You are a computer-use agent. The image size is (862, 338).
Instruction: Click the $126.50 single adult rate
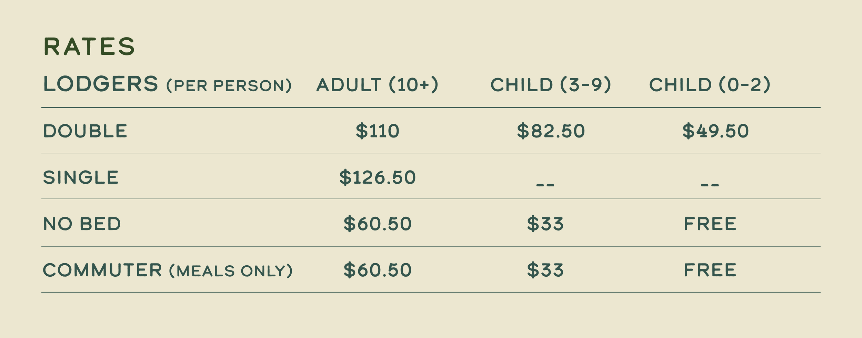pos(378,178)
